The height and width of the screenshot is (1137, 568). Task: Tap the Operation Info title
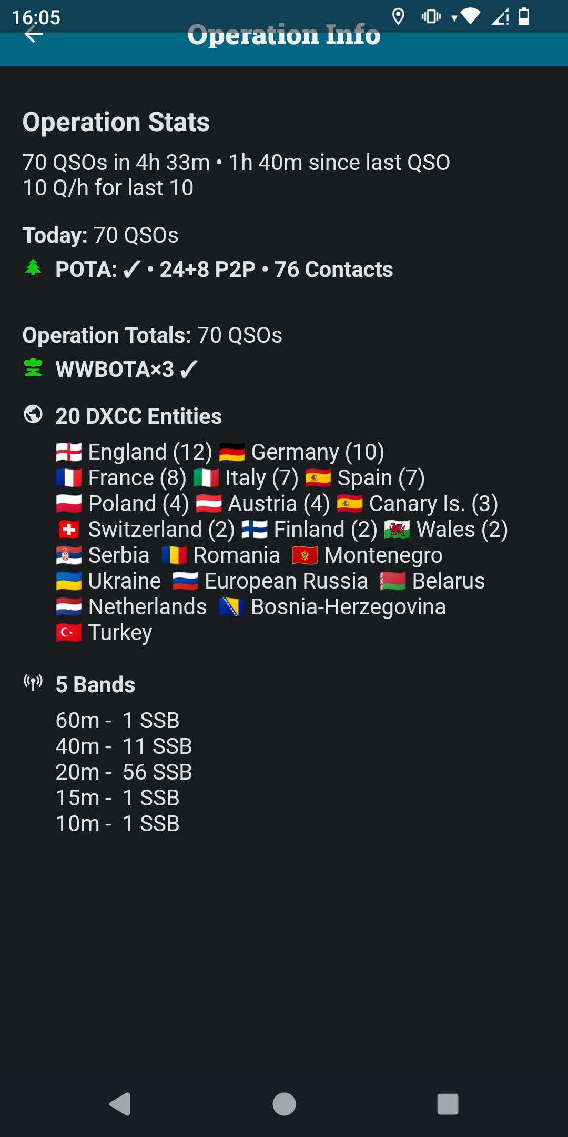[284, 35]
